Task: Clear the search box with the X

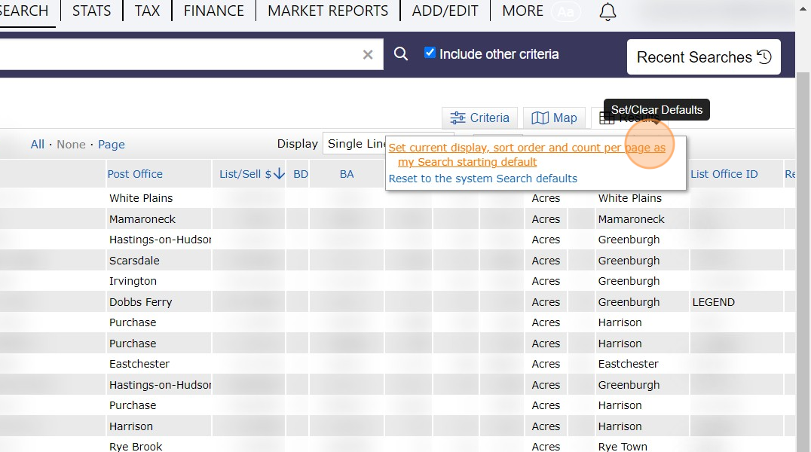Action: click(x=368, y=54)
